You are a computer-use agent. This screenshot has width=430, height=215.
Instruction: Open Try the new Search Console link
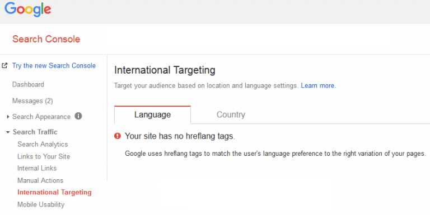[x=54, y=66]
